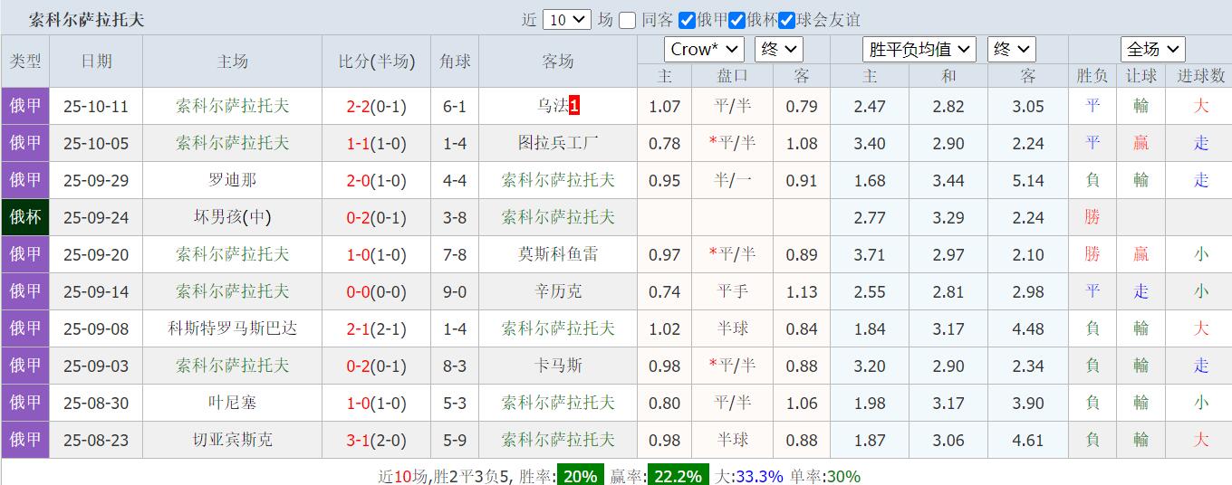Click the red card badge next to 乌法
Image resolution: width=1232 pixels, height=485 pixels.
pyautogui.click(x=574, y=106)
